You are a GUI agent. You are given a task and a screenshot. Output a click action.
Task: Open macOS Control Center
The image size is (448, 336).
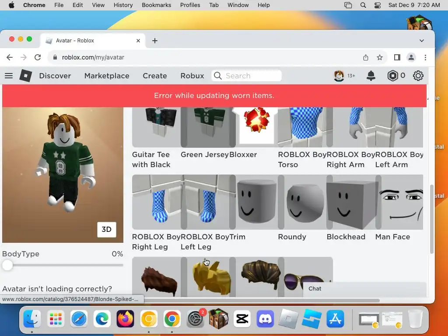(378, 5)
